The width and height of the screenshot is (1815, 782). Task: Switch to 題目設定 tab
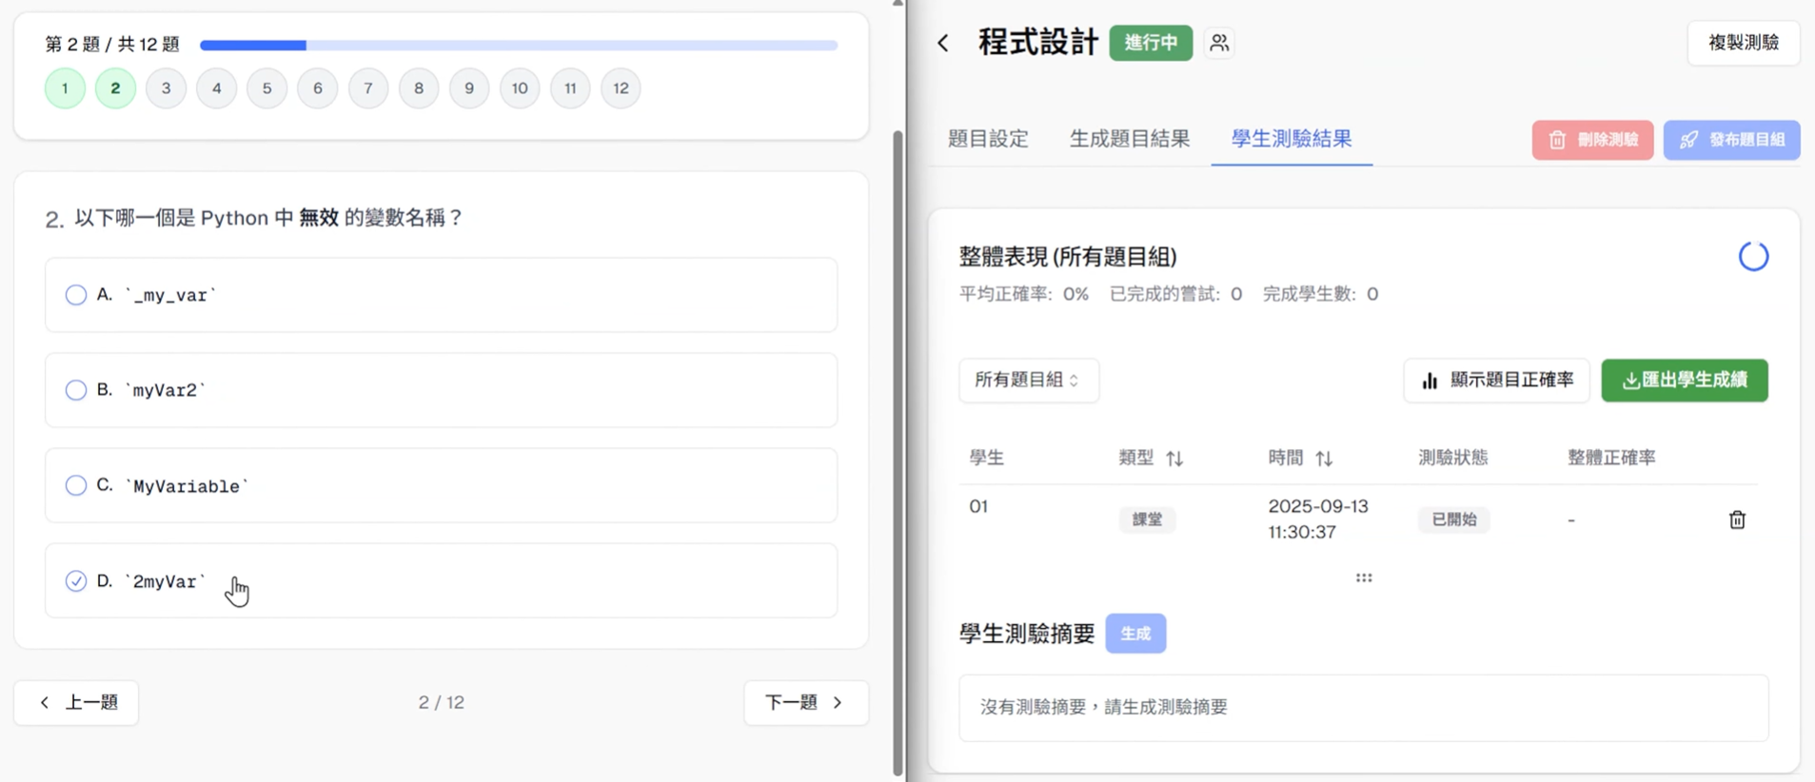(x=988, y=139)
